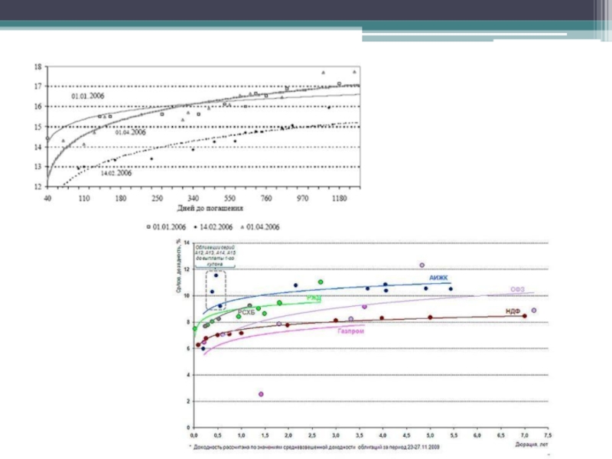Click the НДФ curve label
Image resolution: width=612 pixels, height=459 pixels.
tap(513, 311)
